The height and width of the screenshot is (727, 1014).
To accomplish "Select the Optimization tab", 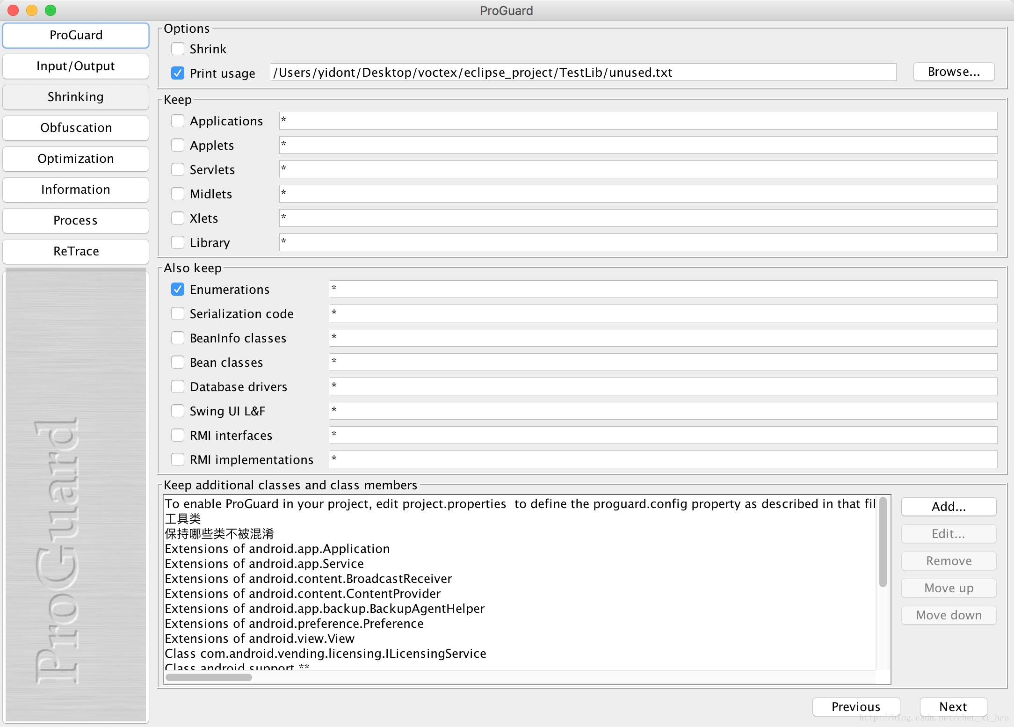I will pos(76,159).
